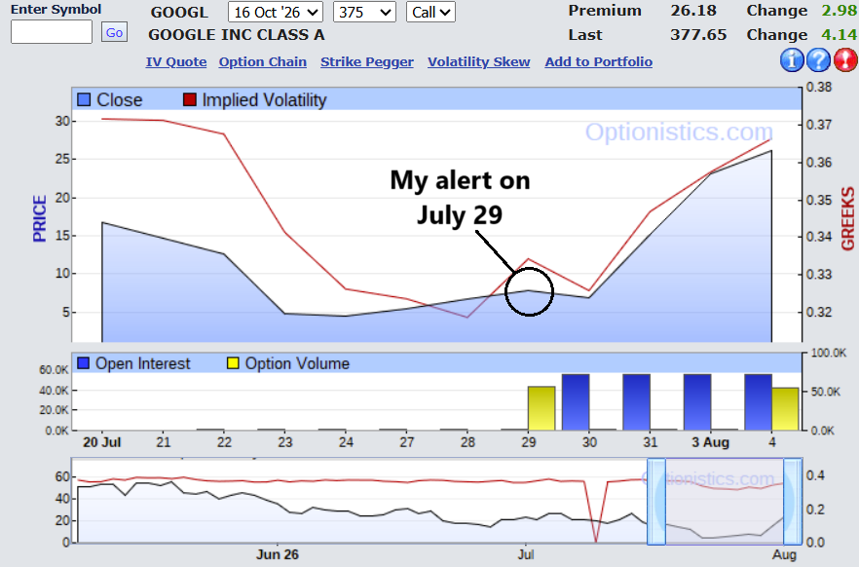
Task: Click the yellow volume bar on July 29
Action: coord(542,408)
